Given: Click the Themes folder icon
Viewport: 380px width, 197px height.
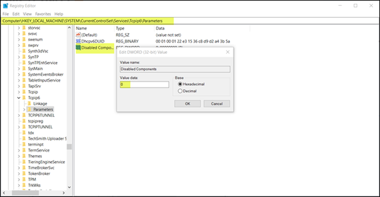Looking at the screenshot, I should (x=24, y=156).
